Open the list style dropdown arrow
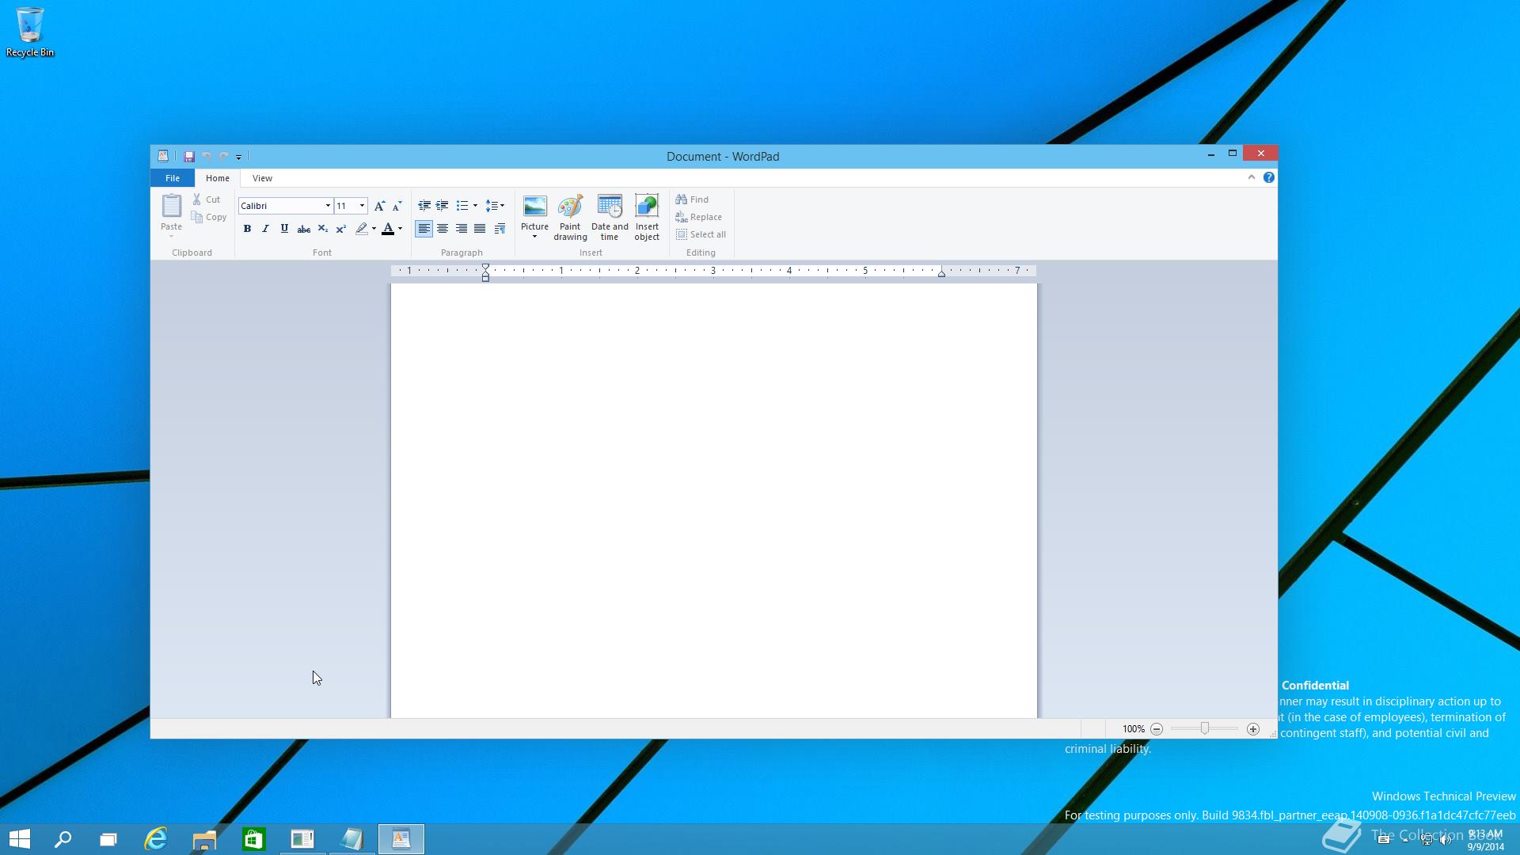Screen dimensions: 1520x855 (x=475, y=206)
